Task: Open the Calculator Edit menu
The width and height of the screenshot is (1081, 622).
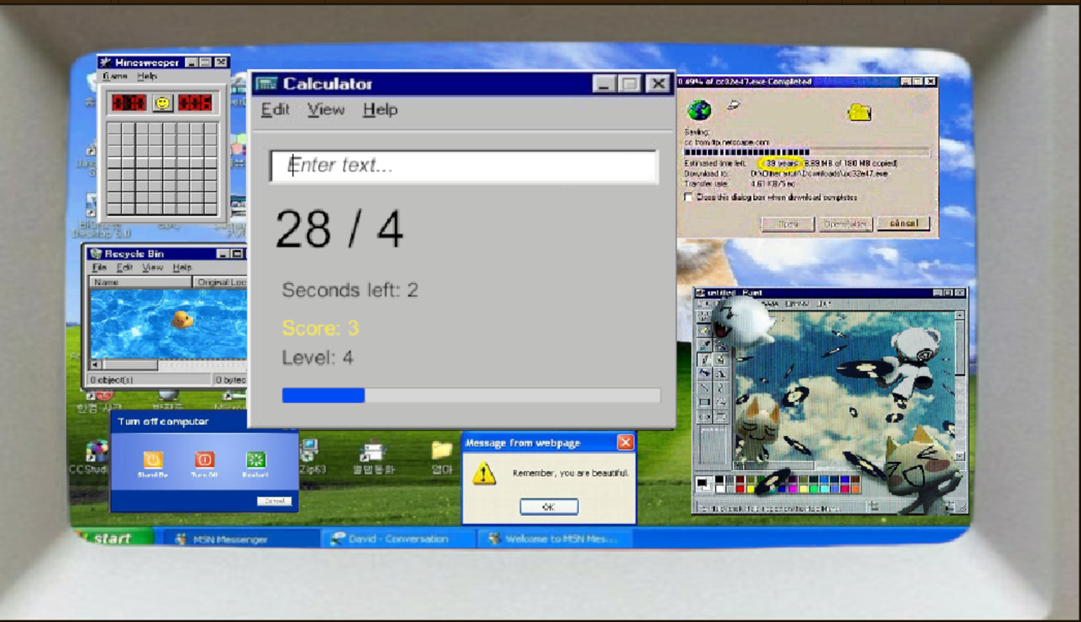Action: pyautogui.click(x=275, y=110)
